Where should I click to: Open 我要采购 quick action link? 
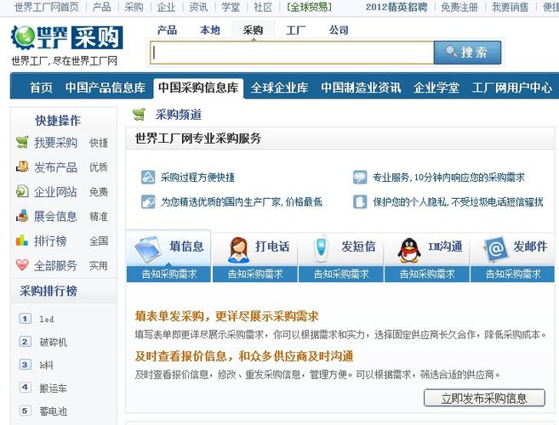[x=55, y=143]
